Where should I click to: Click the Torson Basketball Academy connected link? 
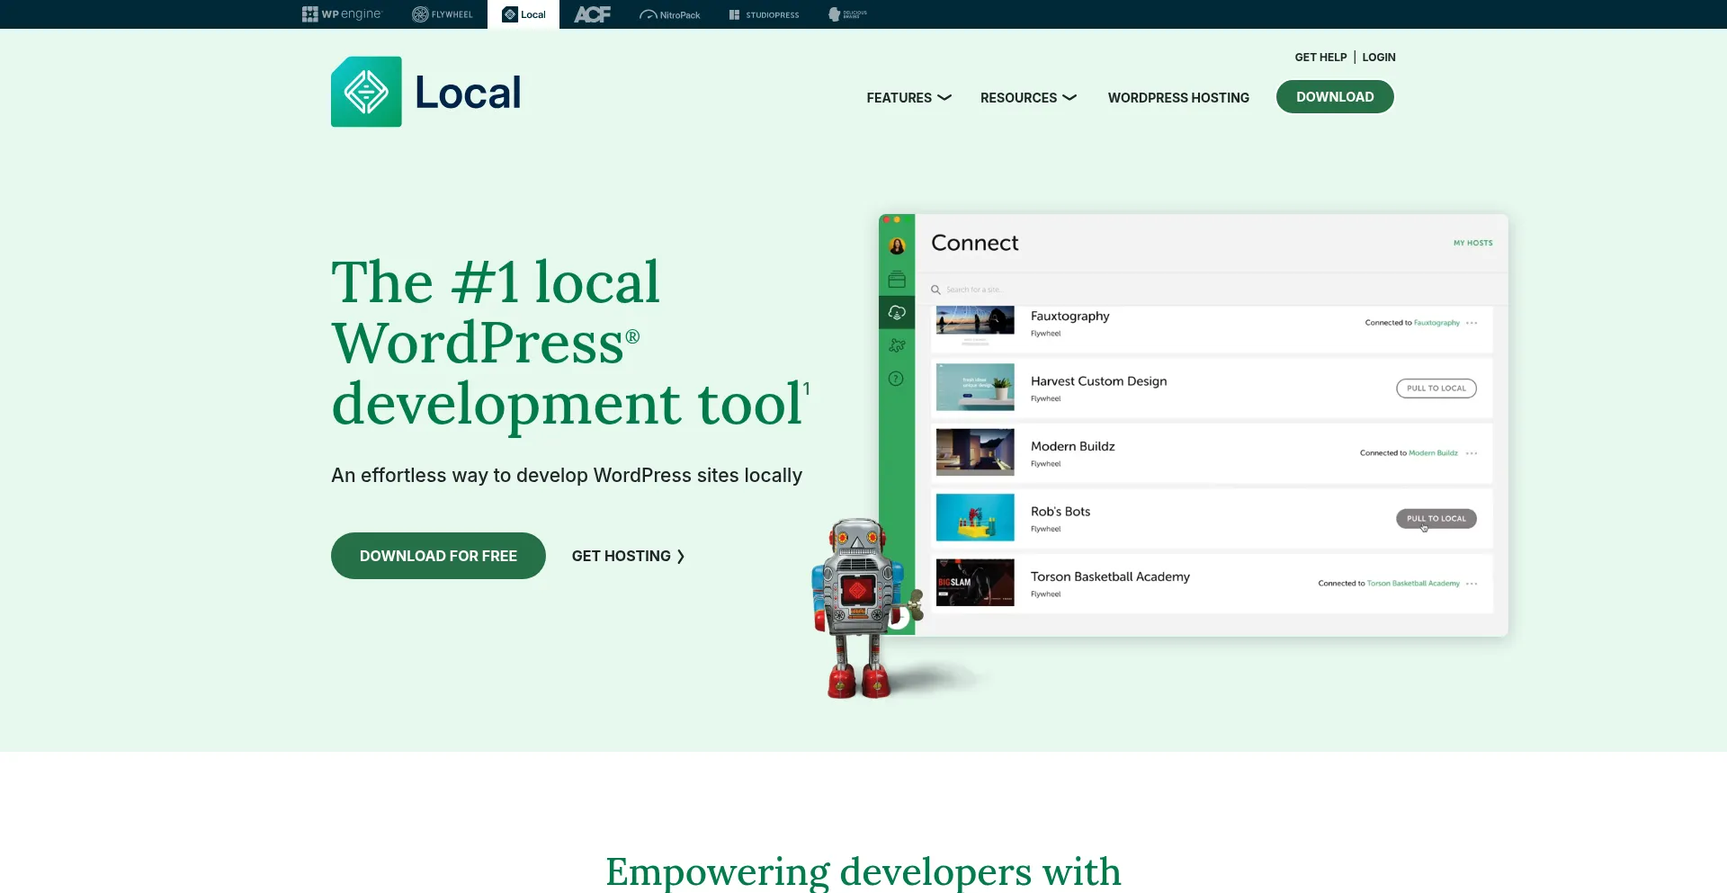tap(1413, 584)
